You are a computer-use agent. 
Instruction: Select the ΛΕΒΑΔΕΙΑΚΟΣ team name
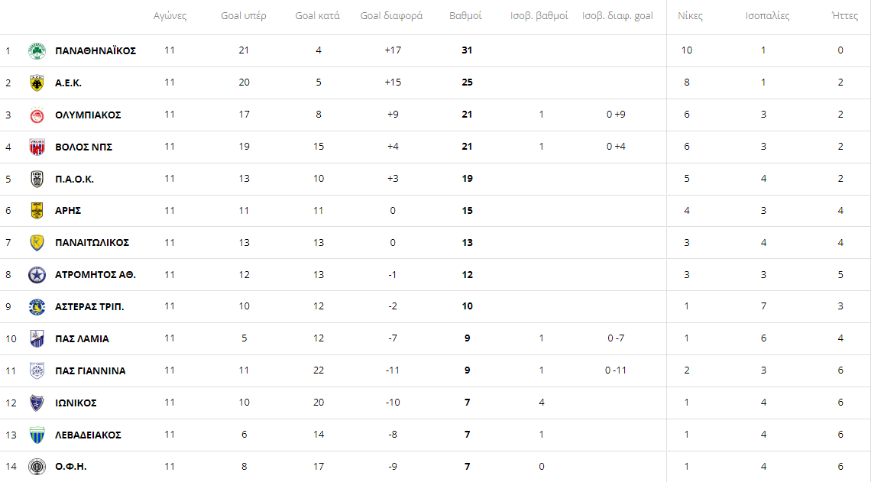(89, 435)
